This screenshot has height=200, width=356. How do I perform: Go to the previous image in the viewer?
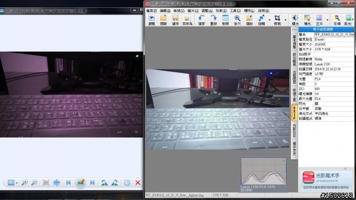click(x=68, y=183)
